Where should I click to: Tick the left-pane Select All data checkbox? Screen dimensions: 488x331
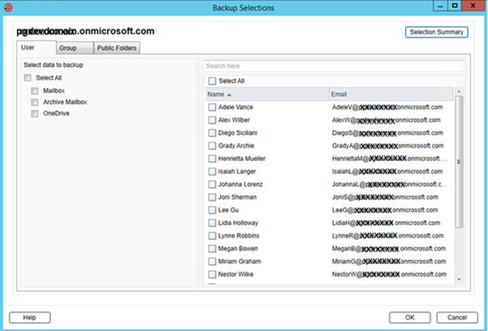coord(28,77)
